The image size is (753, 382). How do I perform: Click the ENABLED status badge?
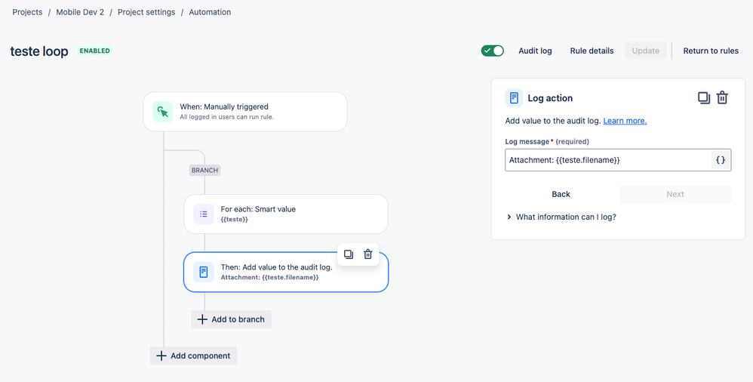pos(94,51)
